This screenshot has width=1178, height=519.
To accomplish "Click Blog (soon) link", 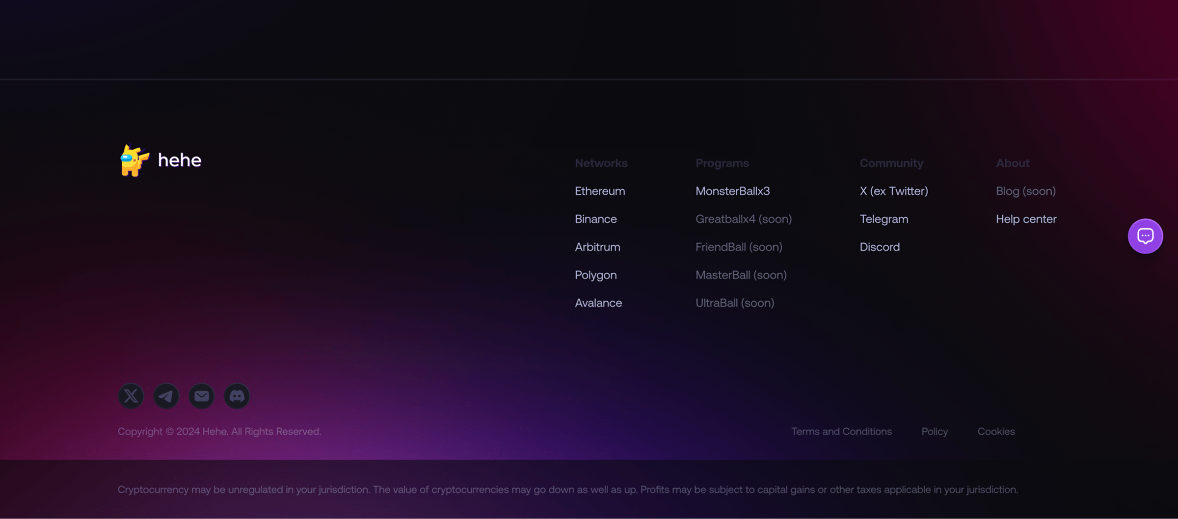I will (1026, 191).
